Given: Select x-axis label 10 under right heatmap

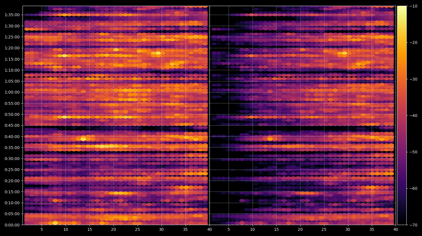Looking at the screenshot, I should 252,230.
